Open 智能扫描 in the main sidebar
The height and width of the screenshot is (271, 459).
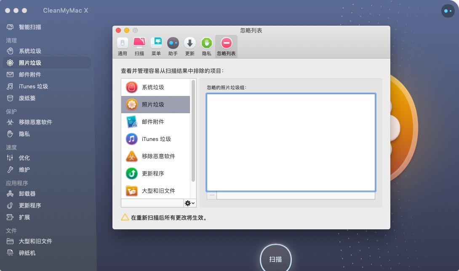pos(47,27)
